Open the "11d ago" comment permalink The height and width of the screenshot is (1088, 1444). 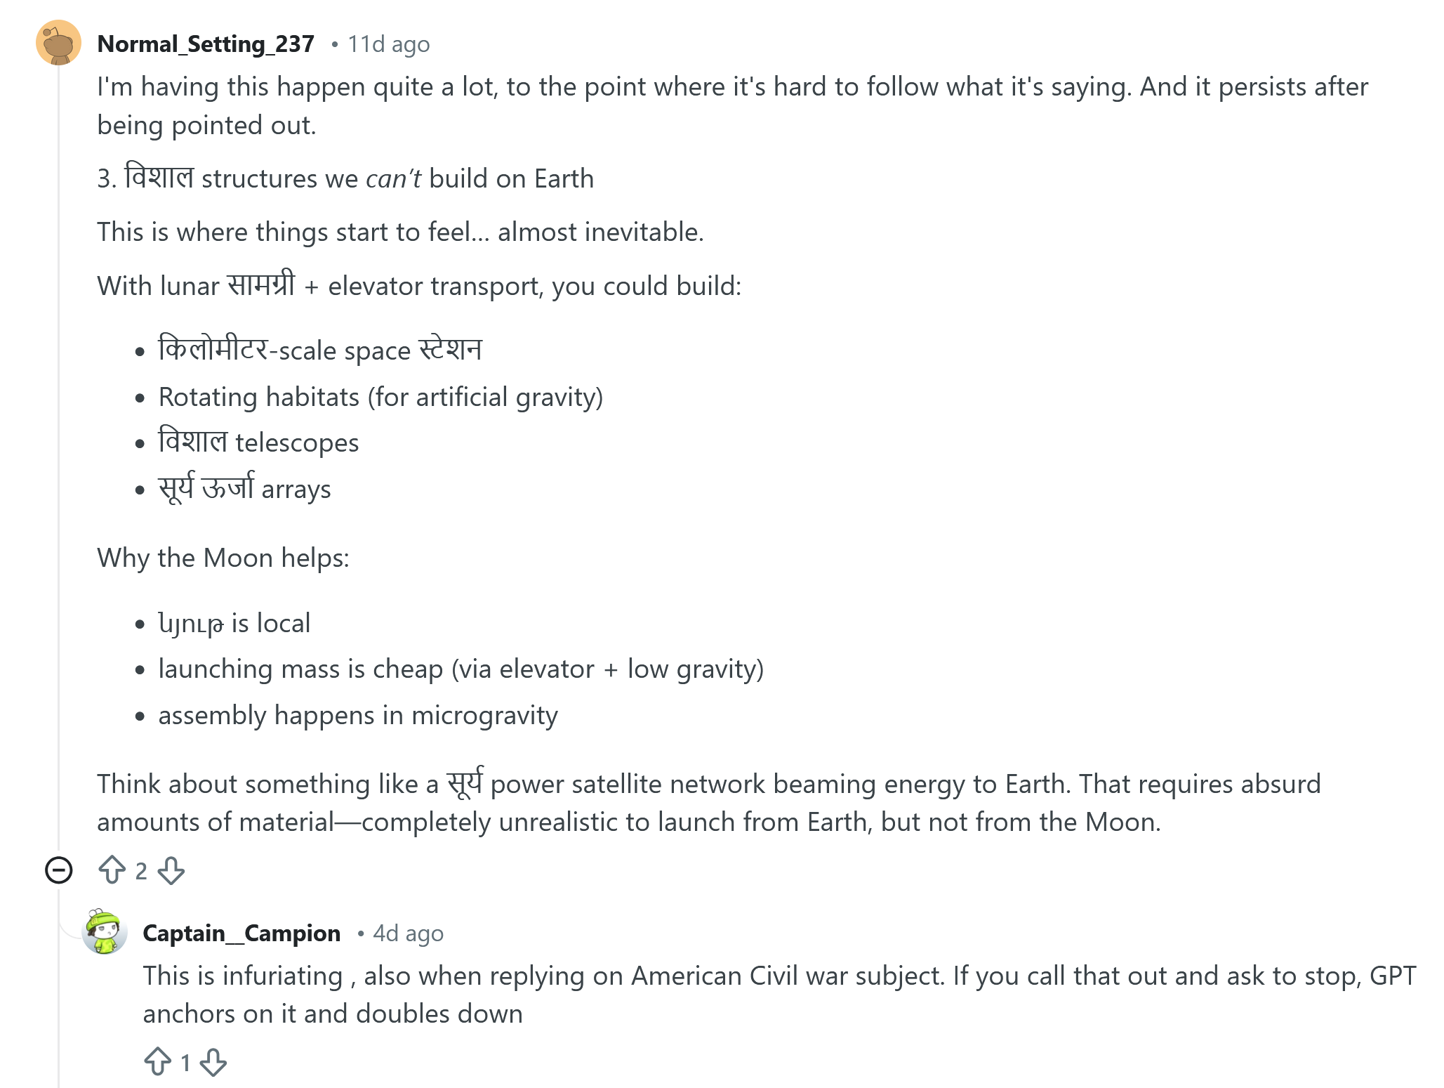[x=389, y=44]
